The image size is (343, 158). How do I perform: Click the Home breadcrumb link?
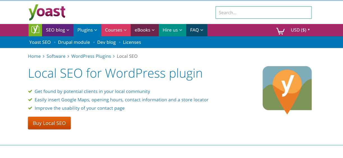34,56
